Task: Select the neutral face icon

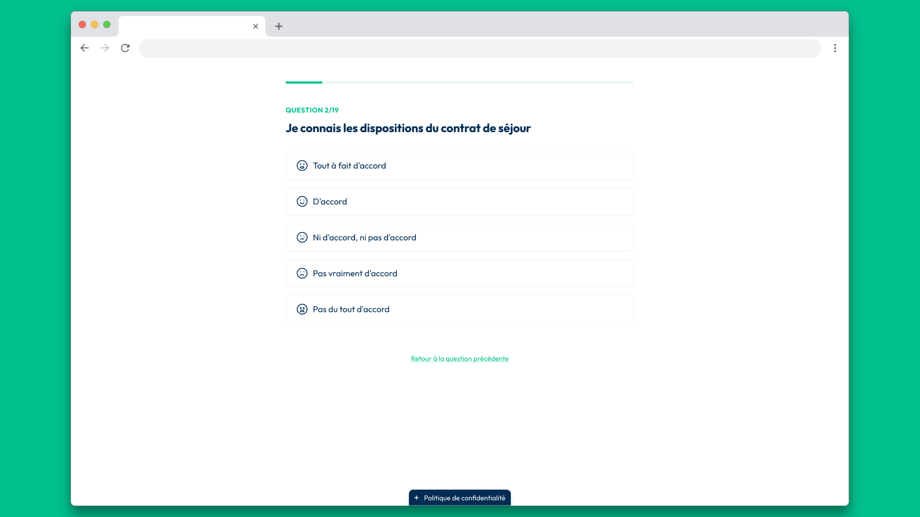Action: [302, 237]
